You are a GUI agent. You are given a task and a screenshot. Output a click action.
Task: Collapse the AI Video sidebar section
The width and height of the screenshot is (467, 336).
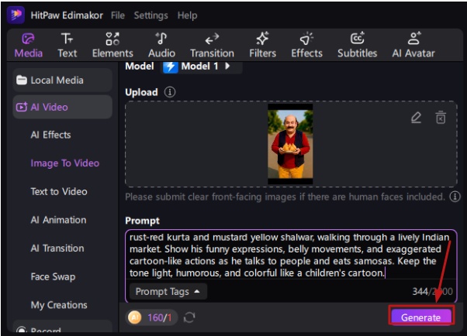[62, 108]
